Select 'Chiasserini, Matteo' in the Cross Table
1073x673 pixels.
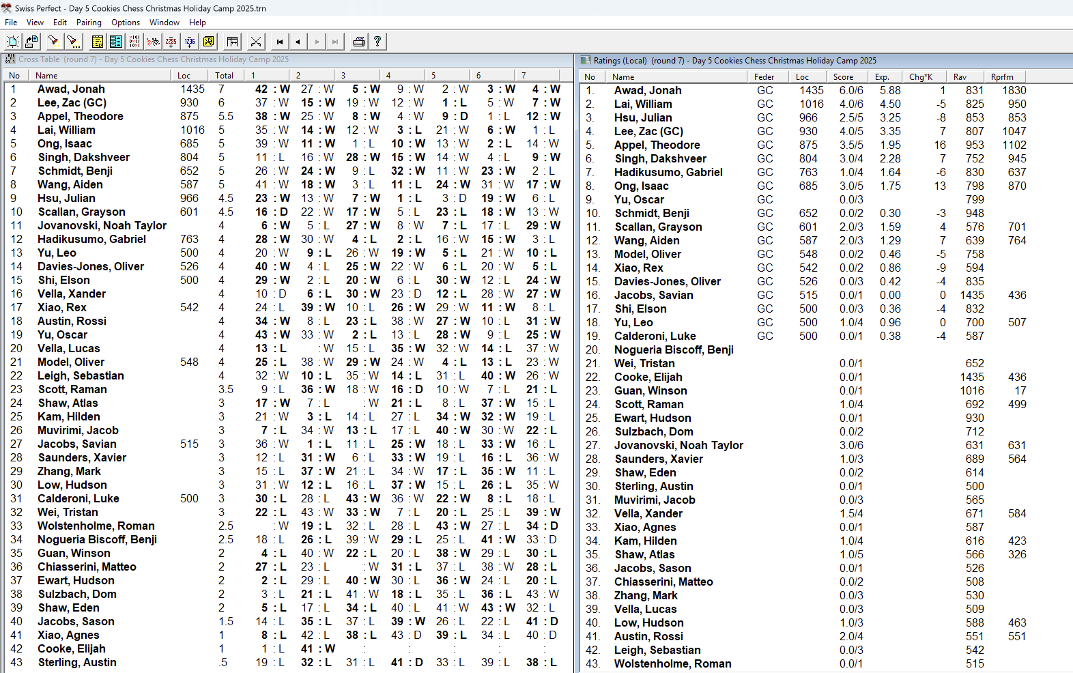tap(87, 567)
